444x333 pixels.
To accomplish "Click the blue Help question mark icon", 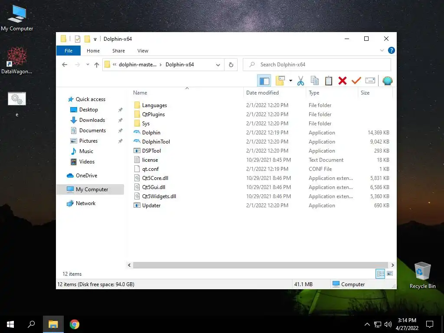I will pyautogui.click(x=392, y=50).
